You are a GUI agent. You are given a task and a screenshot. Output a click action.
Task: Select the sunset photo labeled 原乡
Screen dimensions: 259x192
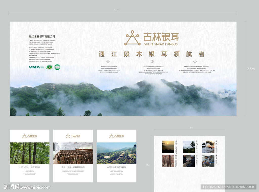(168, 147)
